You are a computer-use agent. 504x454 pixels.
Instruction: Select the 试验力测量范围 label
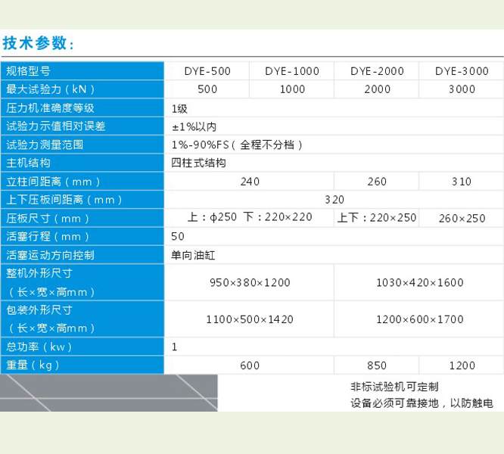[45, 145]
